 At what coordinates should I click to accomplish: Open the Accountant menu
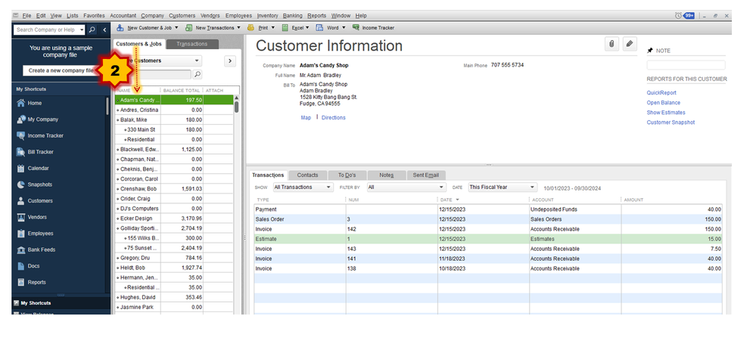[x=123, y=16]
